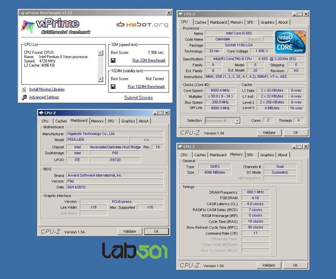This screenshot has height=279, width=336.
Task: Close the wPrime Benchmark window
Action: click(x=169, y=13)
